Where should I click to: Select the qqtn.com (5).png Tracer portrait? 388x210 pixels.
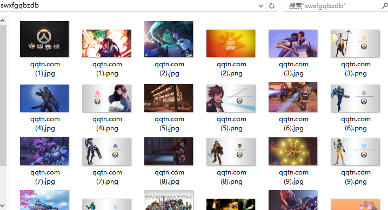pyautogui.click(x=231, y=99)
